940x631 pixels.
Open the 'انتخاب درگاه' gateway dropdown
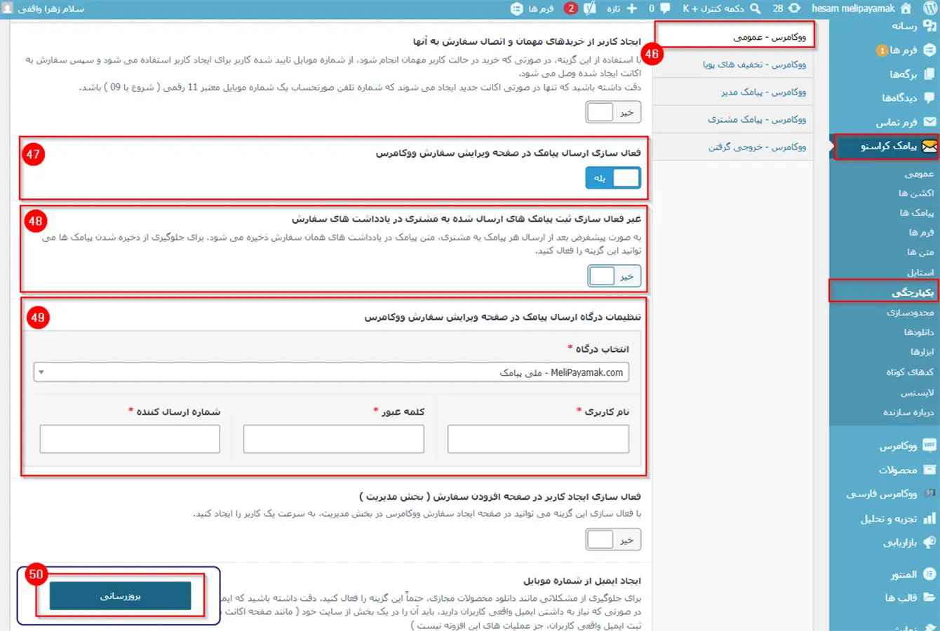point(331,372)
